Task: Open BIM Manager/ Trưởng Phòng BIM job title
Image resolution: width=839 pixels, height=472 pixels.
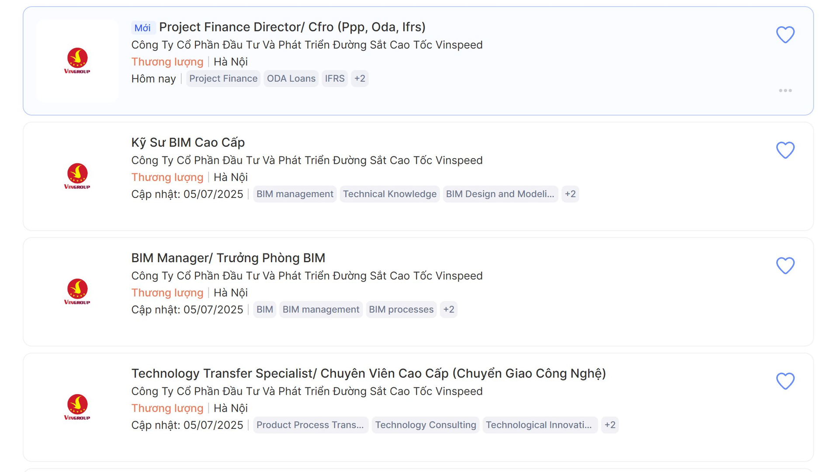Action: (228, 258)
